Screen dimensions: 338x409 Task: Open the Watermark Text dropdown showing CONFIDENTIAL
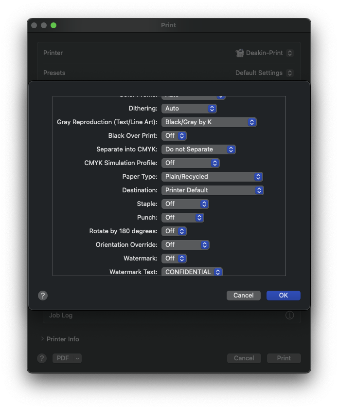coord(192,272)
